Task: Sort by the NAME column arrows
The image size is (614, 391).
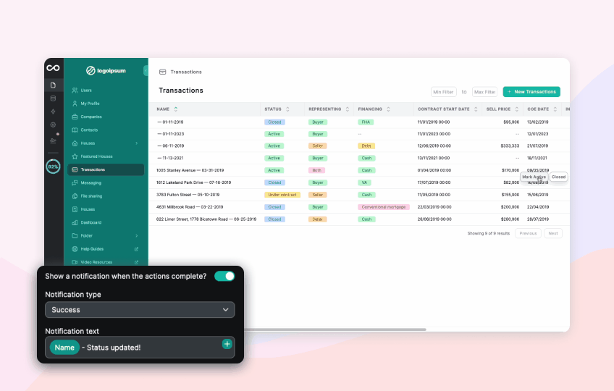Action: (x=176, y=109)
